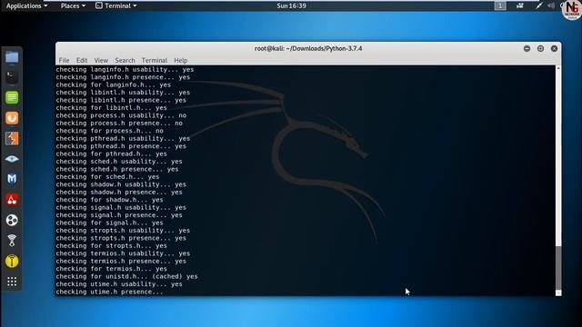582x327 pixels.
Task: Open the Terminal app menu in top bar
Action: coord(116,6)
